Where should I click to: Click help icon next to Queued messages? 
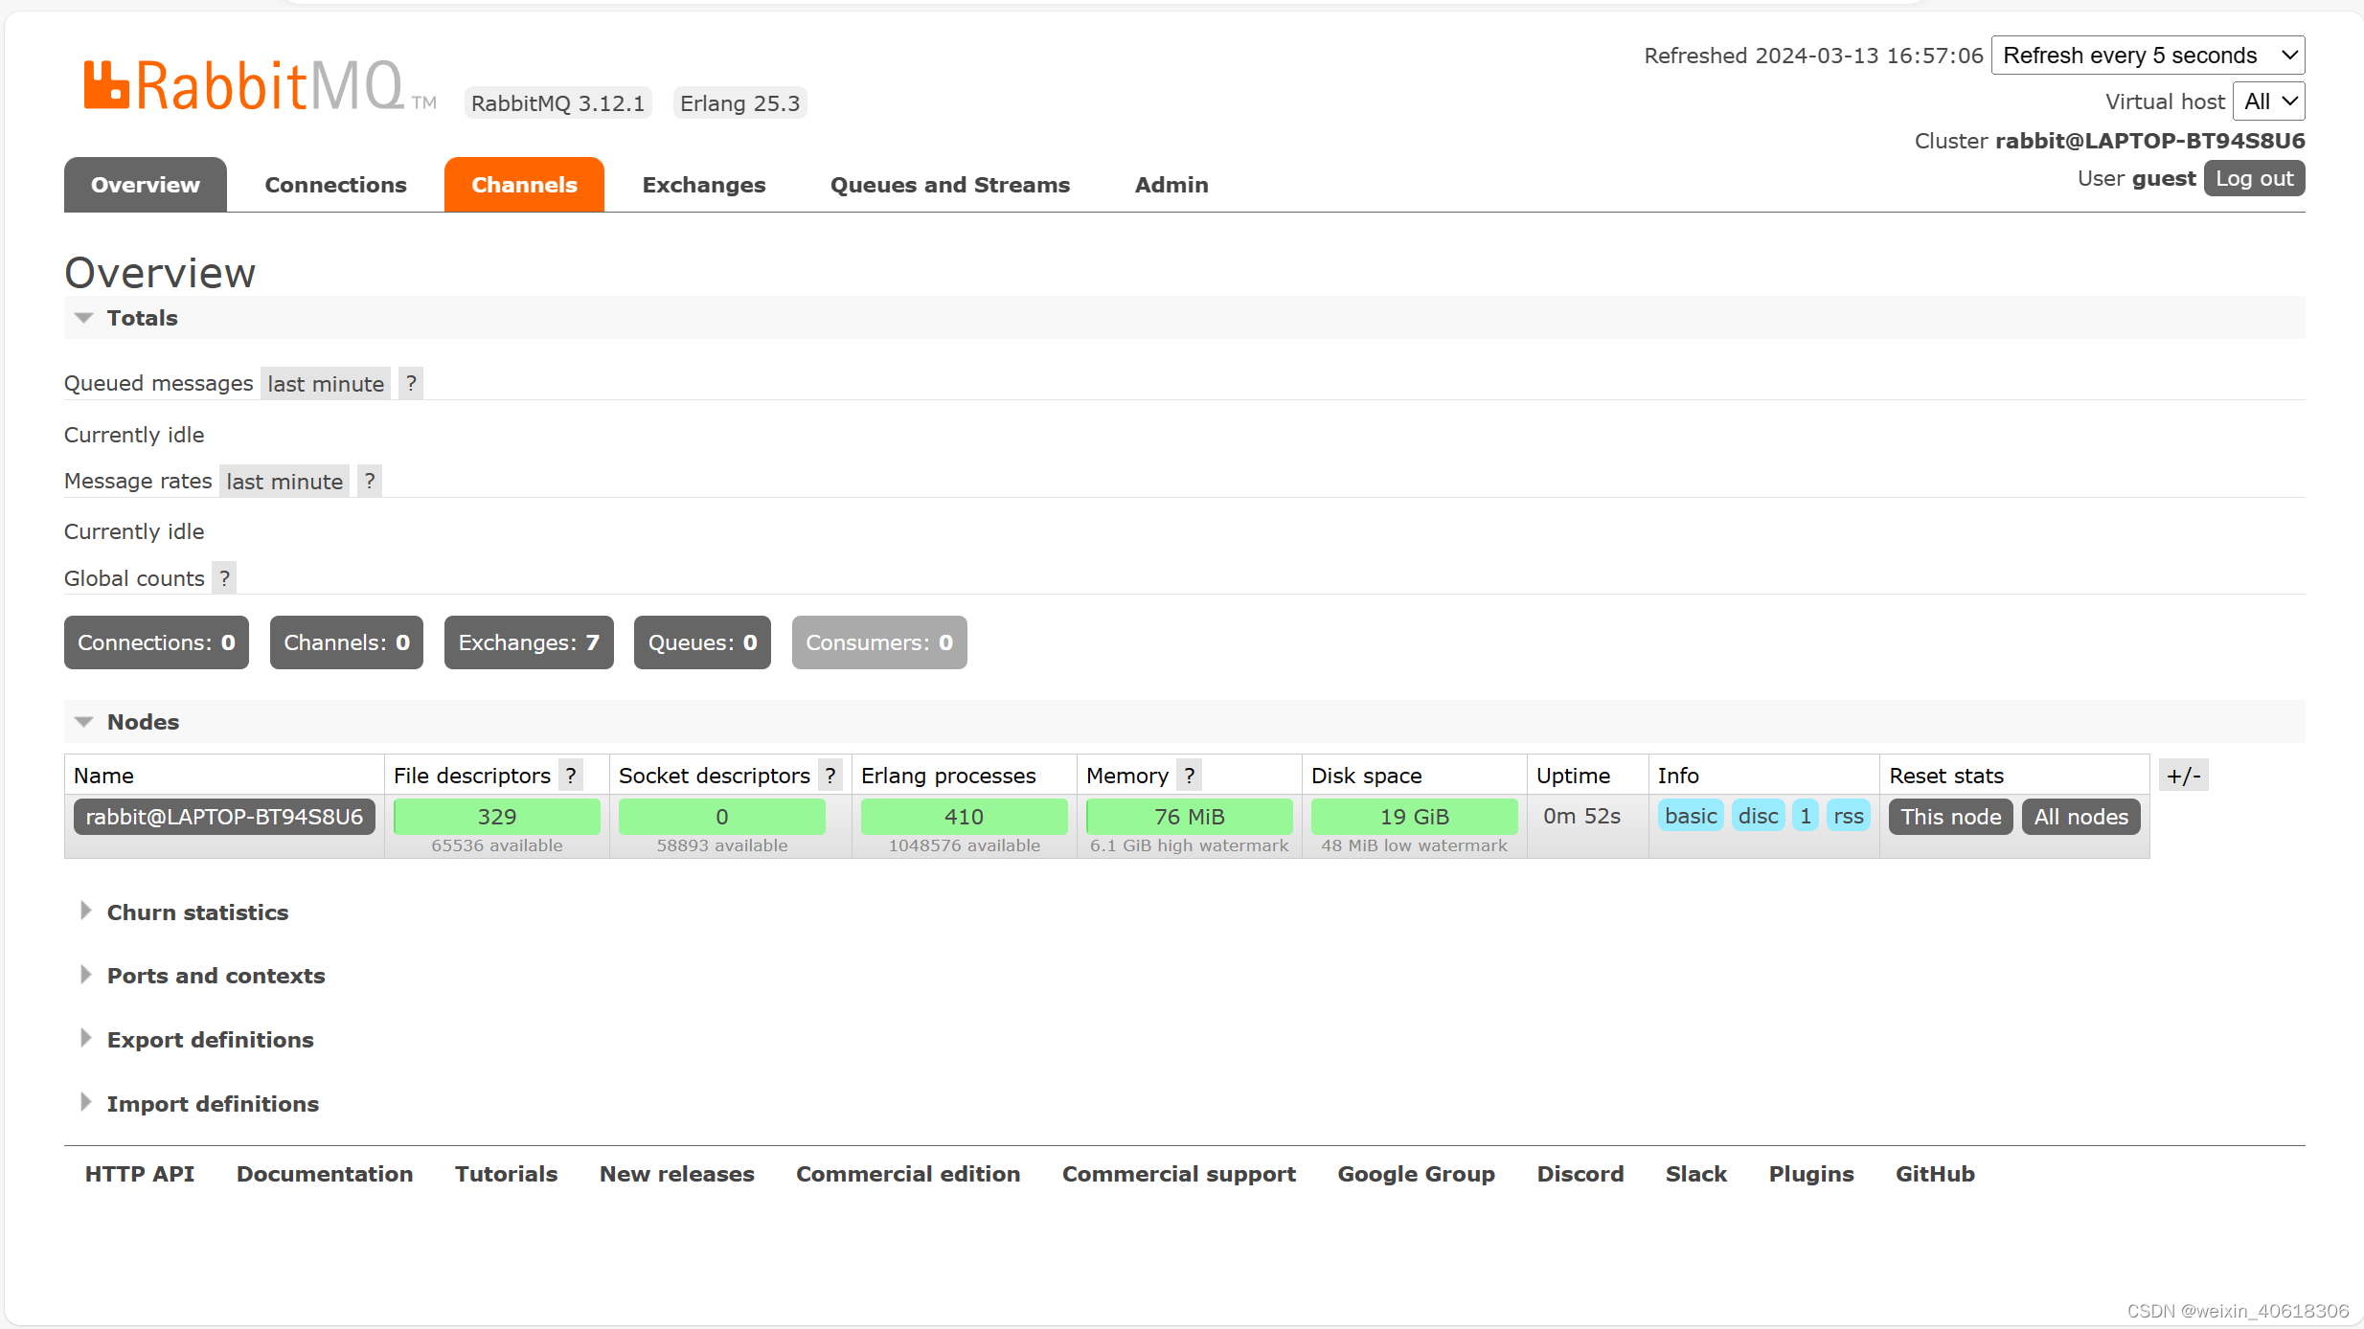point(411,384)
